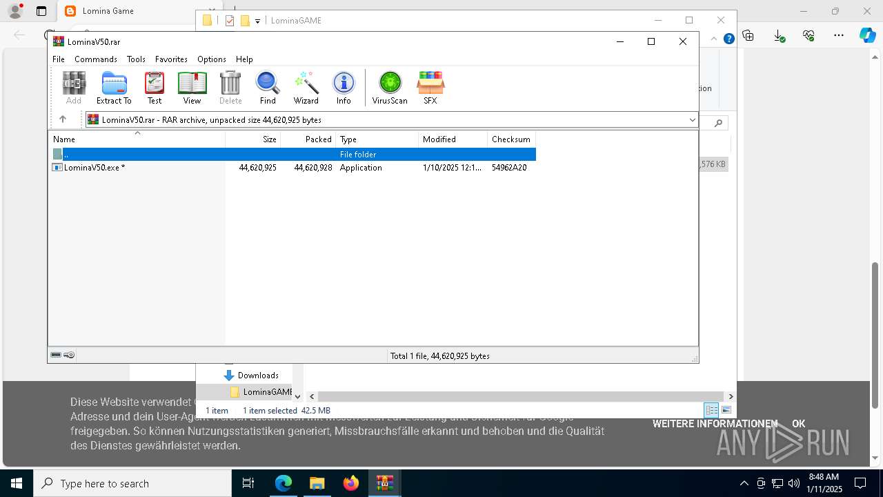This screenshot has height=497, width=883.
Task: Click the SFX toolbar icon
Action: pyautogui.click(x=430, y=88)
